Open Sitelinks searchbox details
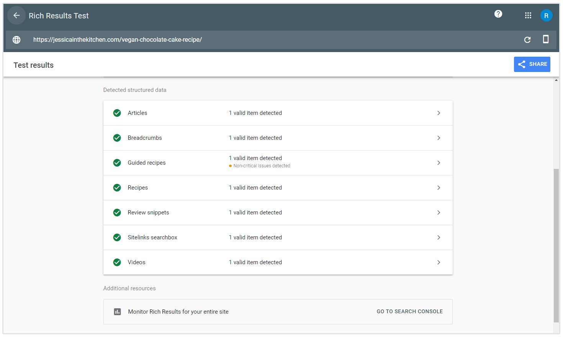 (x=278, y=237)
